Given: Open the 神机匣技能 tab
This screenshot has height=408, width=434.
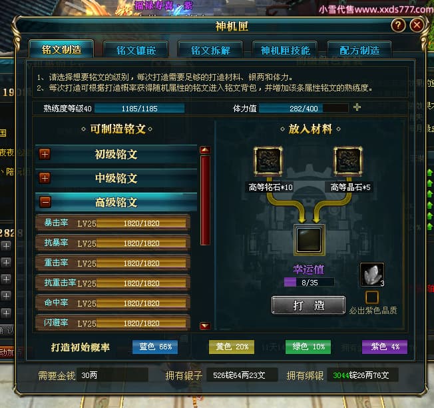Looking at the screenshot, I should (285, 50).
